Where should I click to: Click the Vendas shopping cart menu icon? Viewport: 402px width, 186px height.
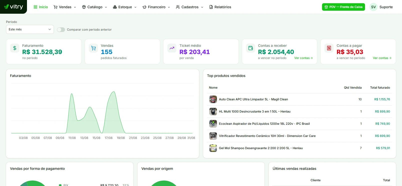(x=55, y=7)
